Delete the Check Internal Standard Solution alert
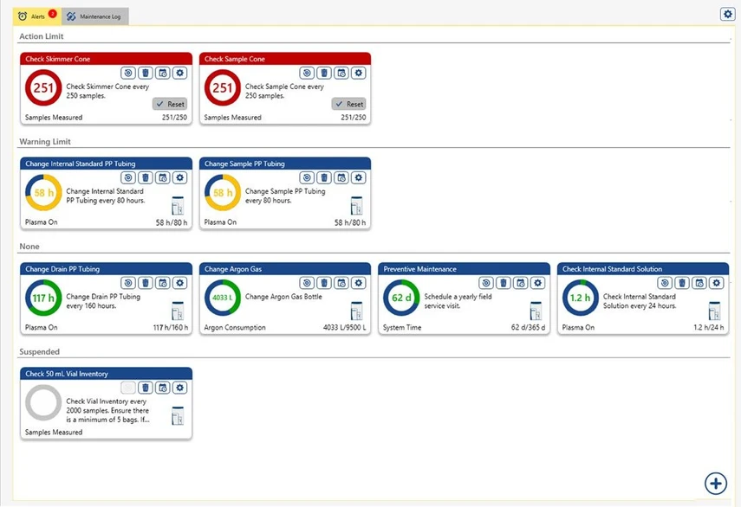The height and width of the screenshot is (507, 741). (x=682, y=283)
